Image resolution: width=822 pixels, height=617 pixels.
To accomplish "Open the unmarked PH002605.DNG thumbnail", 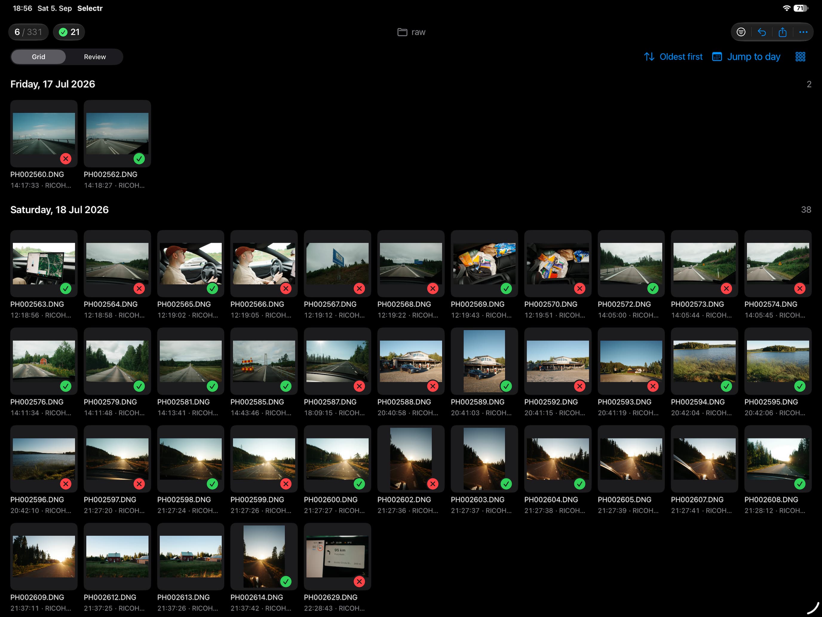I will point(631,459).
